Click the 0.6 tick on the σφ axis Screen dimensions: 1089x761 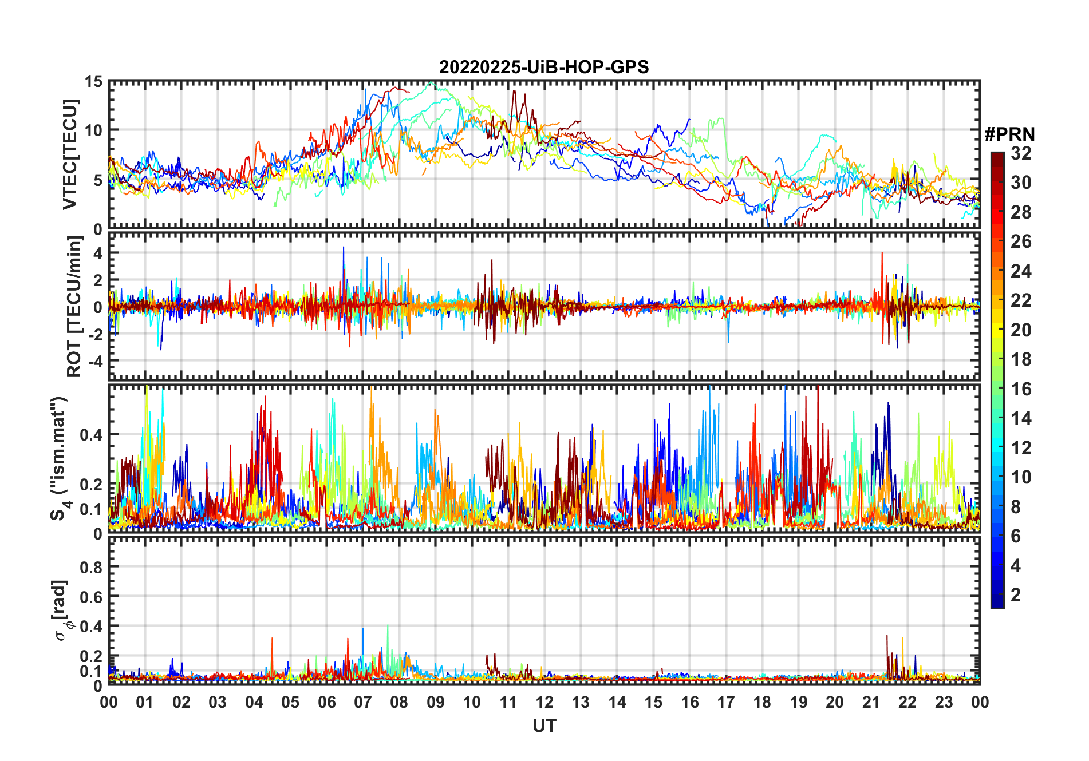[x=91, y=597]
